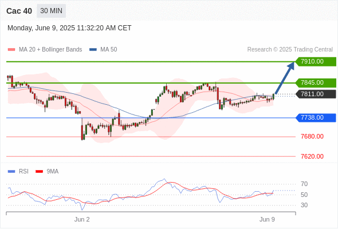Toggle the RSI legend label

click(x=23, y=172)
